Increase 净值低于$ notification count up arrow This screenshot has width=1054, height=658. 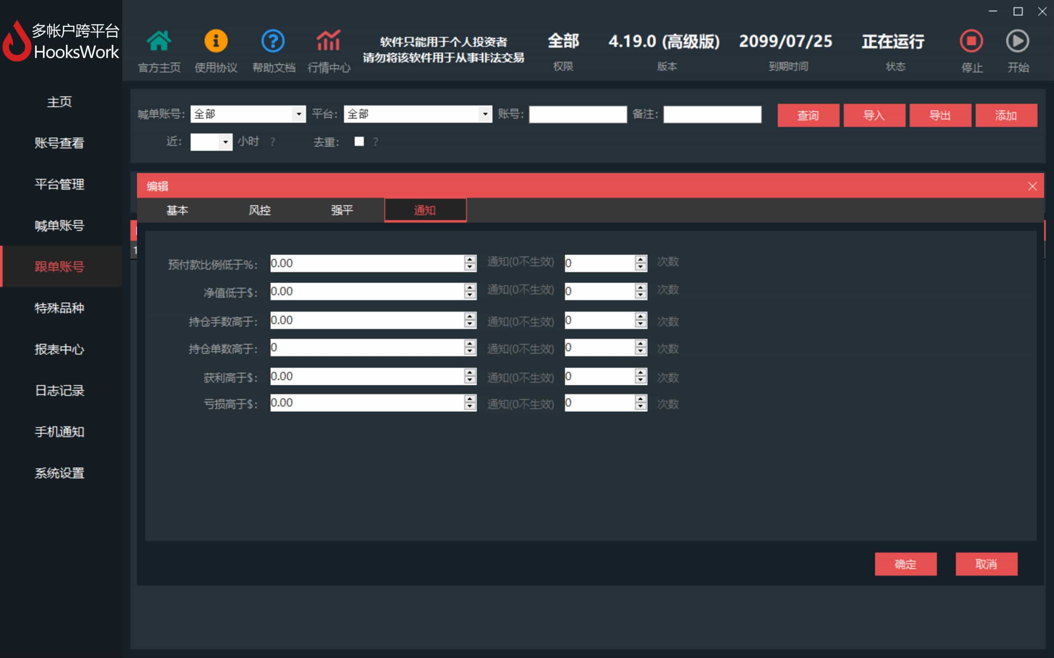tap(640, 287)
